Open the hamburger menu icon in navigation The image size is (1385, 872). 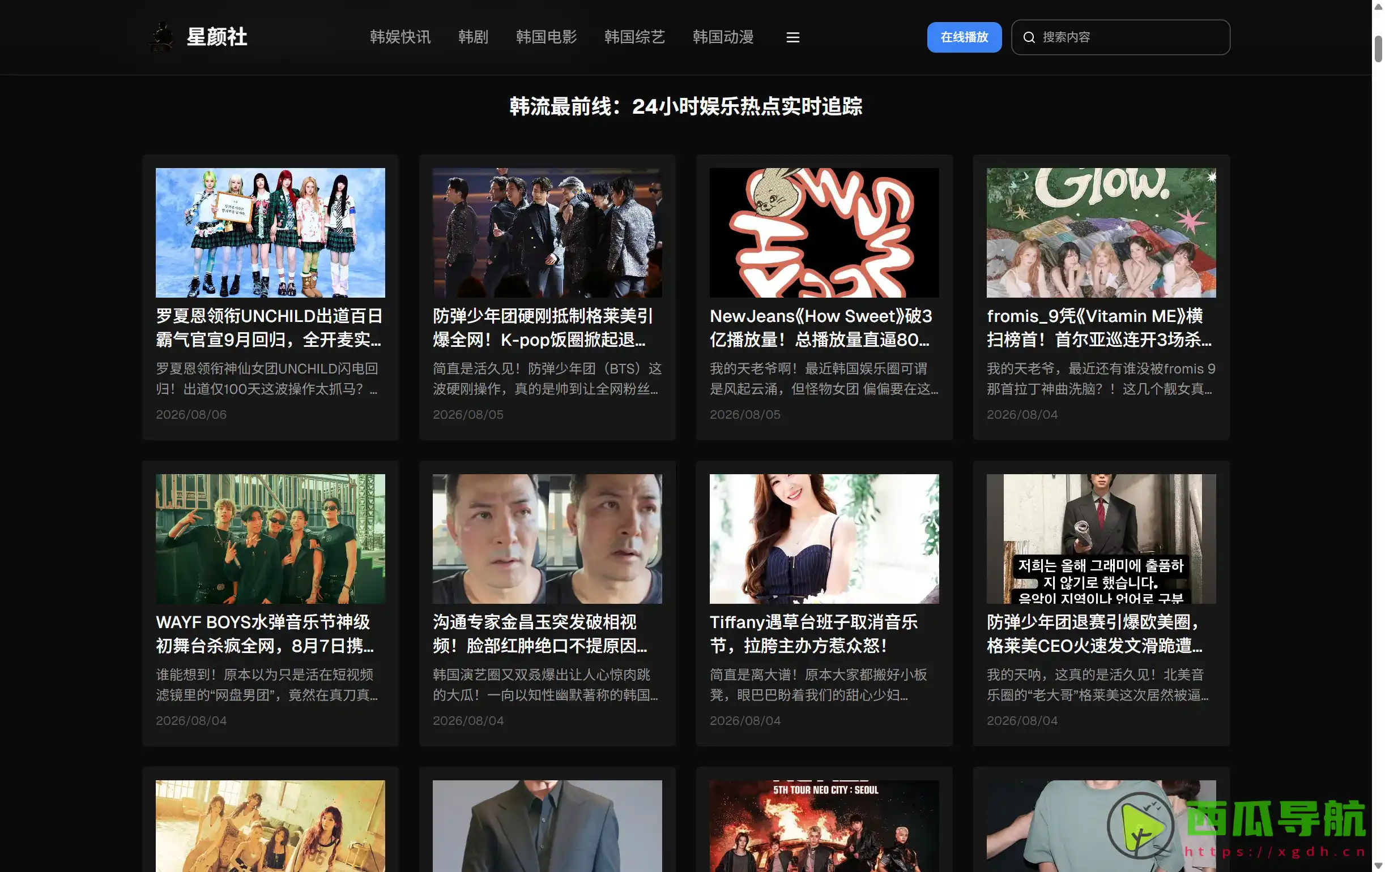pyautogui.click(x=792, y=37)
